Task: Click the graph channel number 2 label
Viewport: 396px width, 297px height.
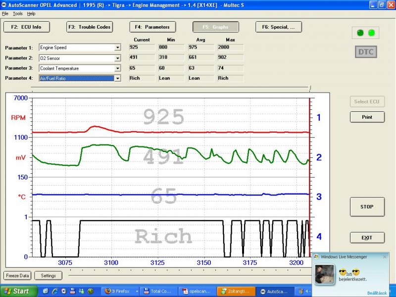Action: pos(319,157)
